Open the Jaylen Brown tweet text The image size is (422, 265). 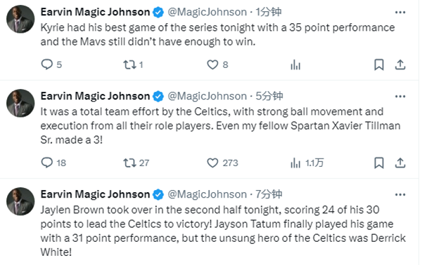pos(223,231)
